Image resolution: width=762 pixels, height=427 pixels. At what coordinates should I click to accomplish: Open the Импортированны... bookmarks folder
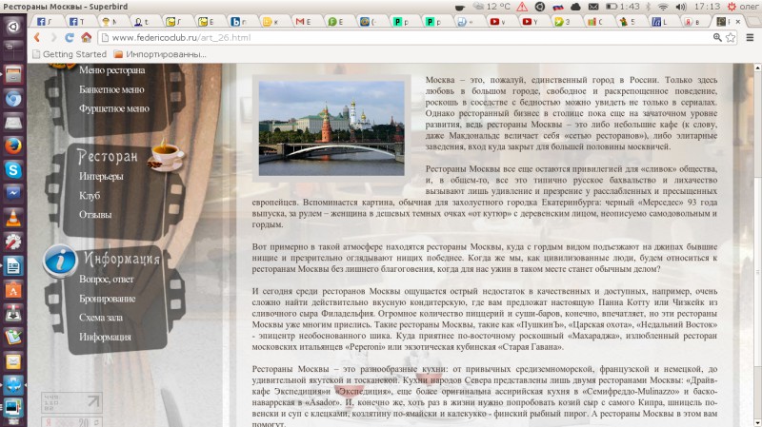pos(160,54)
